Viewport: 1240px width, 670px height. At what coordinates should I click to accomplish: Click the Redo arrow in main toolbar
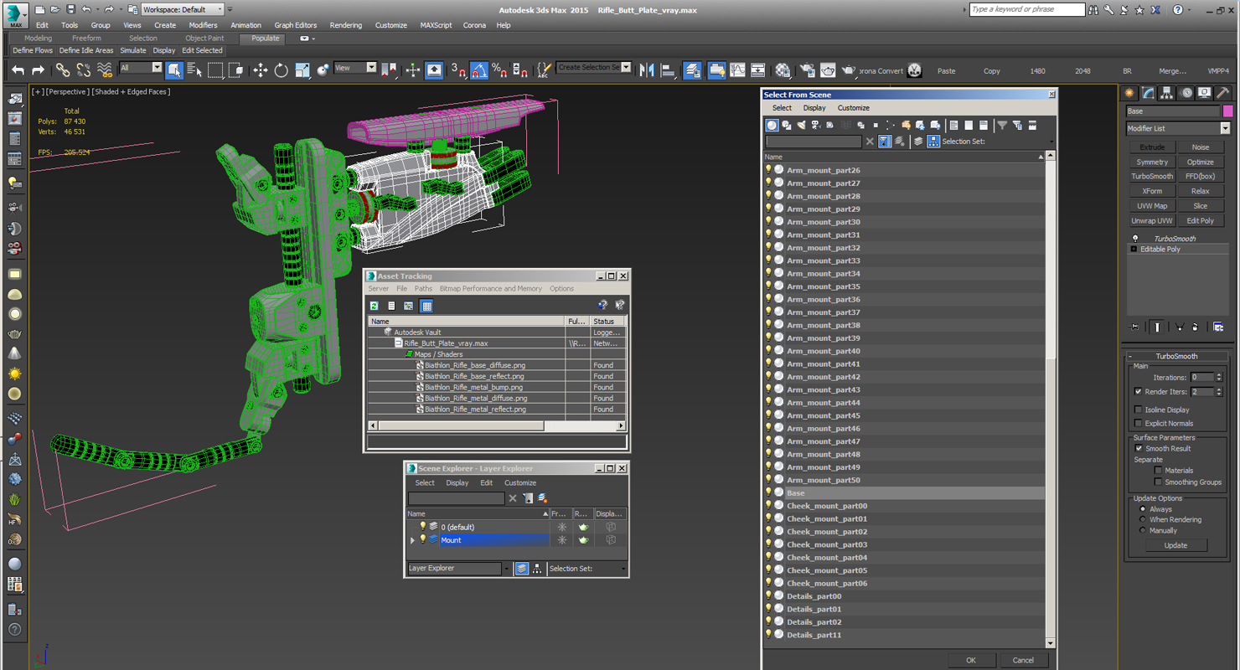coord(39,70)
